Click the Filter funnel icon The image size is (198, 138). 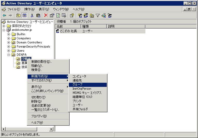pyautogui.click(x=98, y=15)
